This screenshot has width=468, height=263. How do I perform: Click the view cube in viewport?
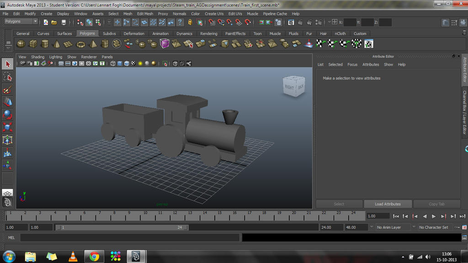click(294, 86)
